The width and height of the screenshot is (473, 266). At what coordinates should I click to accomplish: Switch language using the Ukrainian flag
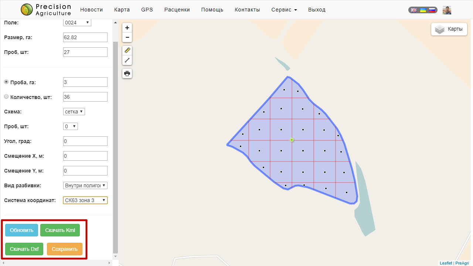tap(423, 10)
